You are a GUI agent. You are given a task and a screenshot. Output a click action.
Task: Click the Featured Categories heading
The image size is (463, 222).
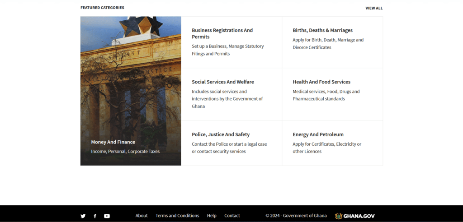(102, 8)
